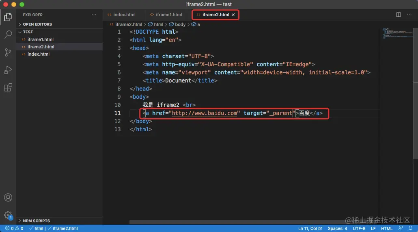418x232 pixels.
Task: Click line number 11 in gutter
Action: point(118,113)
